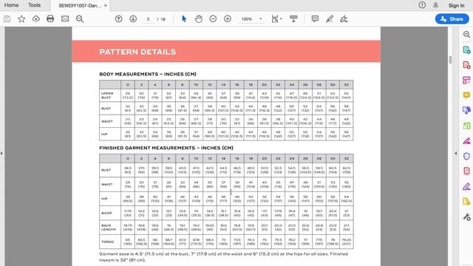Open Comment tool in right pane
The height and width of the screenshot is (266, 473).
[466, 95]
